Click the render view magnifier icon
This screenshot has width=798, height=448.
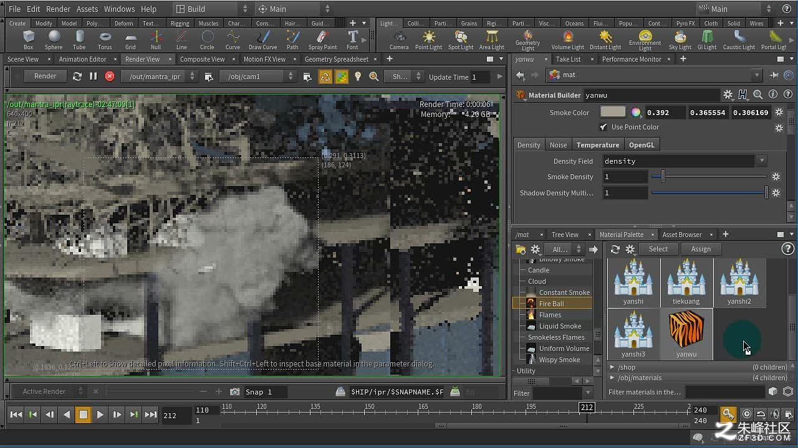point(374,77)
